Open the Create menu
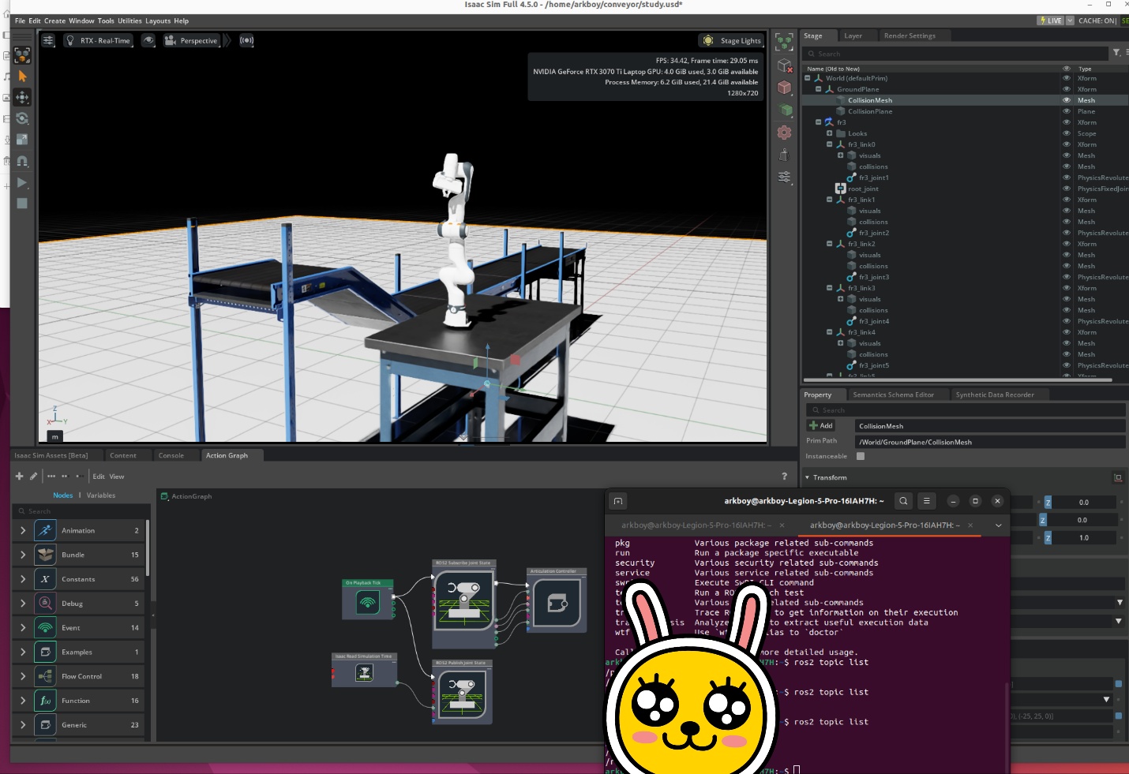 point(54,21)
